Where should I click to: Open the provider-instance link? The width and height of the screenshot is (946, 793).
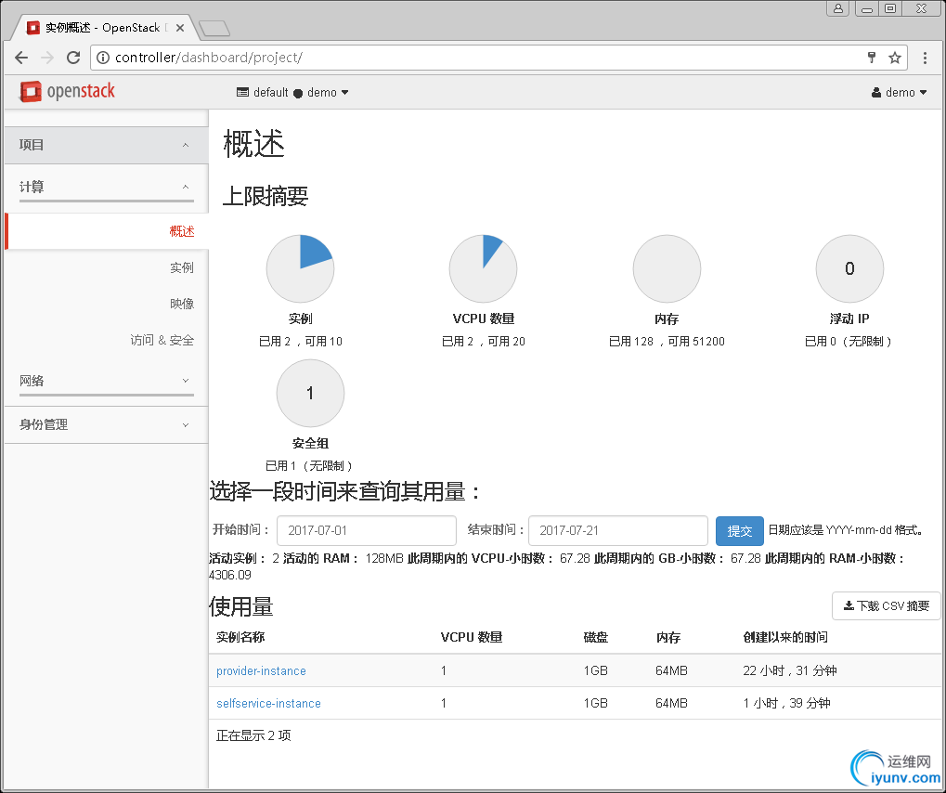(261, 670)
